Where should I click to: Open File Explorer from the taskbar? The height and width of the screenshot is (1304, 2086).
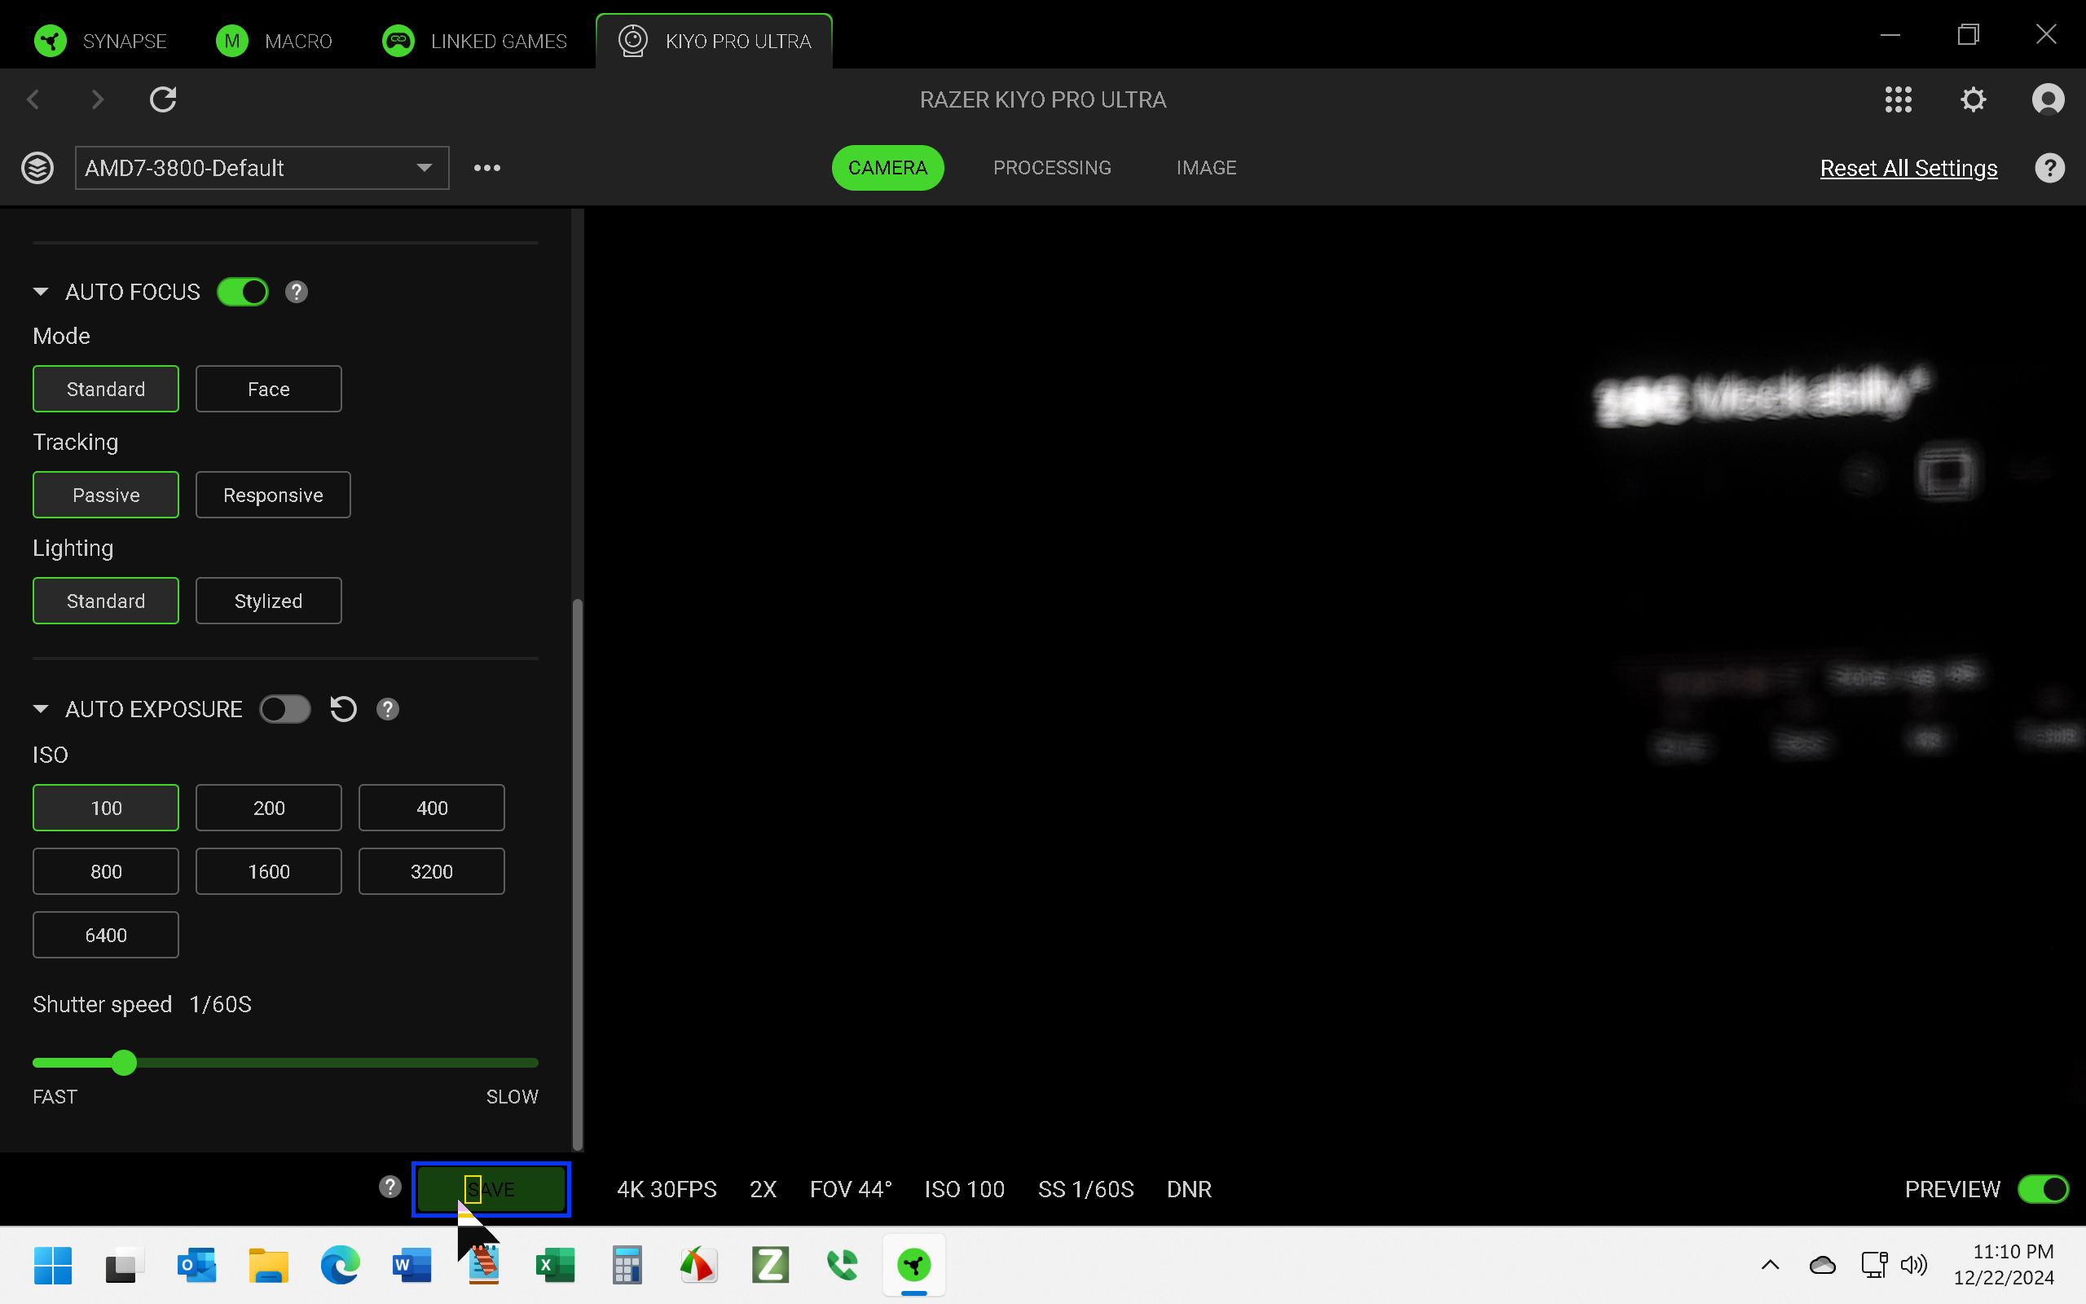point(268,1265)
